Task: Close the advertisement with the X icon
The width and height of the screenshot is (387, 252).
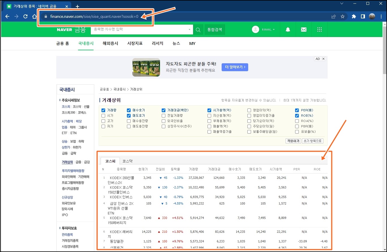Action: coord(324,59)
